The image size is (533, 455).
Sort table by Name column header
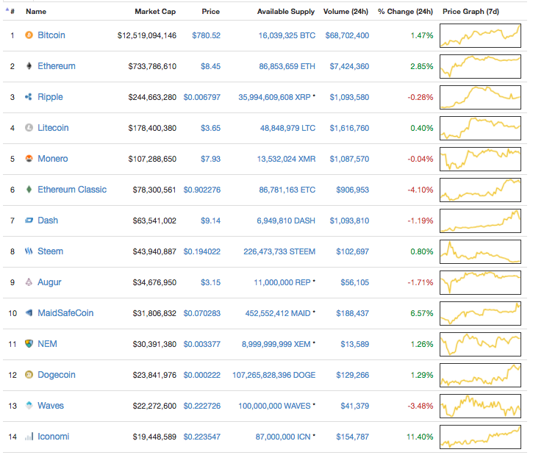pyautogui.click(x=36, y=12)
